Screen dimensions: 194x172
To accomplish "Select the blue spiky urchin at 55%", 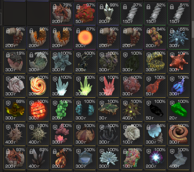I will [179, 37].
